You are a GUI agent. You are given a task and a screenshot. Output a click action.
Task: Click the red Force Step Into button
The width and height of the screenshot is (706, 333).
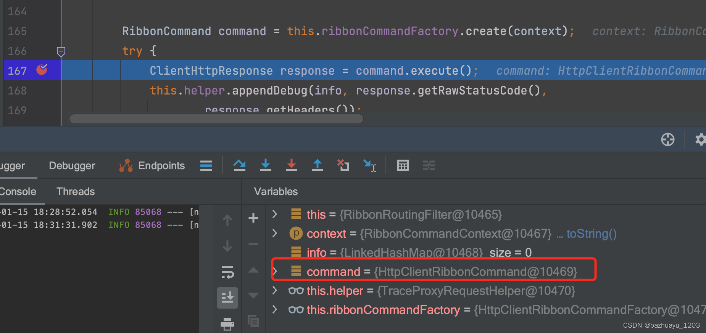[x=292, y=165]
